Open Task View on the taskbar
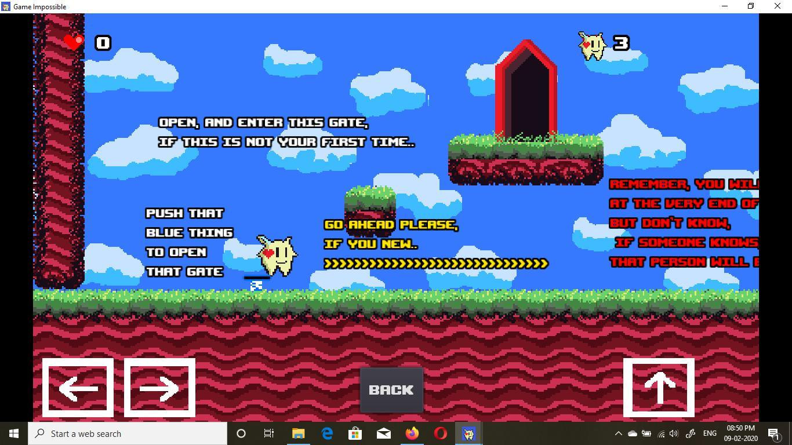The width and height of the screenshot is (792, 445). pos(269,433)
